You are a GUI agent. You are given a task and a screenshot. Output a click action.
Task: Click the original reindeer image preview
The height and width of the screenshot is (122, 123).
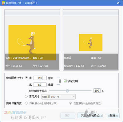pos(32,43)
